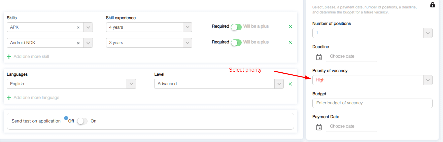Click the lock icon in budget panel
443x142 pixels.
point(433,5)
